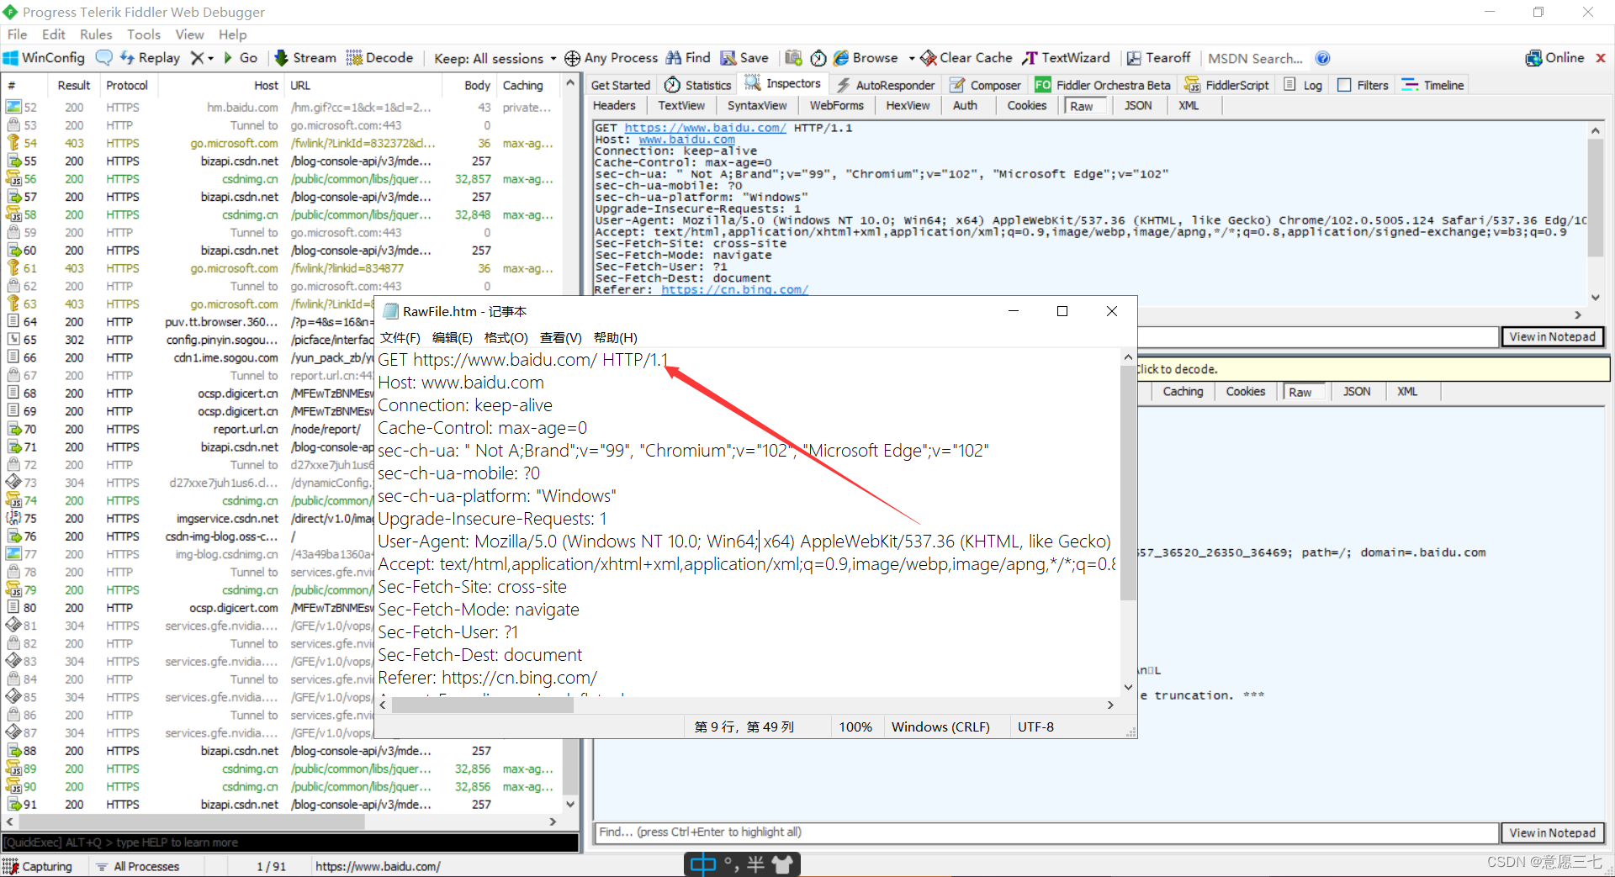Click https://cn.bing.com/ Referer link
This screenshot has width=1615, height=877.
734,289
